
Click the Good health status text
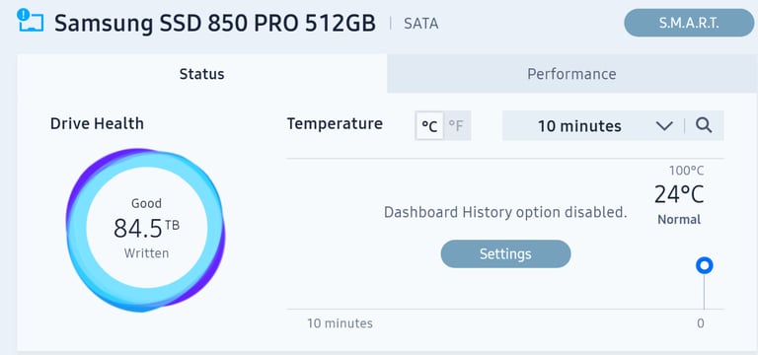tap(146, 203)
